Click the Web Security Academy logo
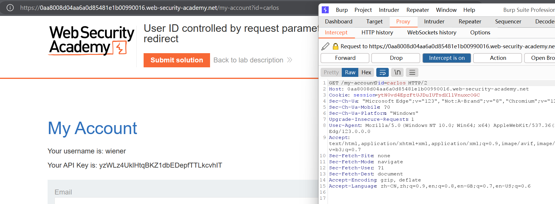The height and width of the screenshot is (204, 555). (x=91, y=40)
